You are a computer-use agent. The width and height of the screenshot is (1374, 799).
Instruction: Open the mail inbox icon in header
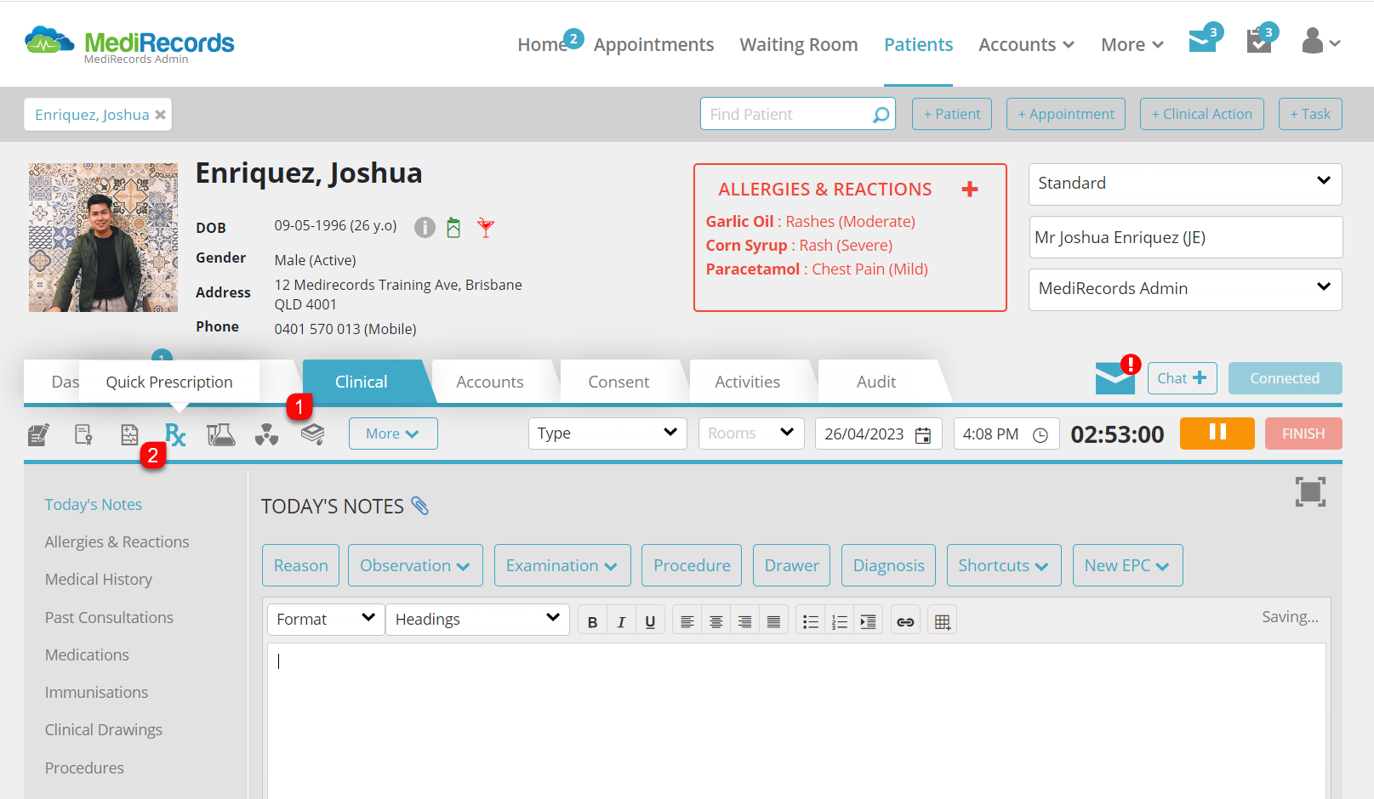pyautogui.click(x=1203, y=40)
